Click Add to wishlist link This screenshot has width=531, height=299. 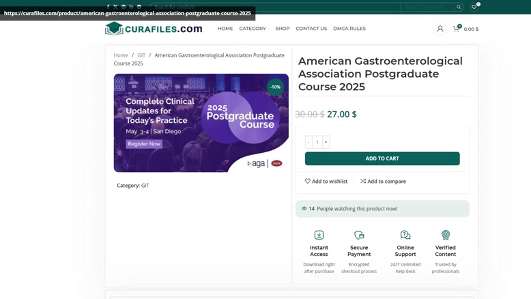click(326, 181)
